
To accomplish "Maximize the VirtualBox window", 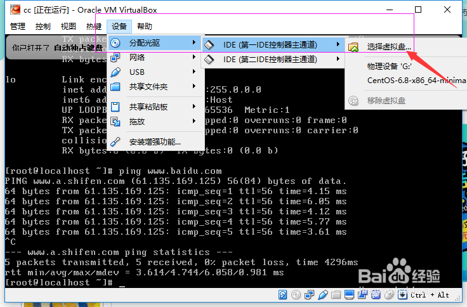I will click(418, 10).
